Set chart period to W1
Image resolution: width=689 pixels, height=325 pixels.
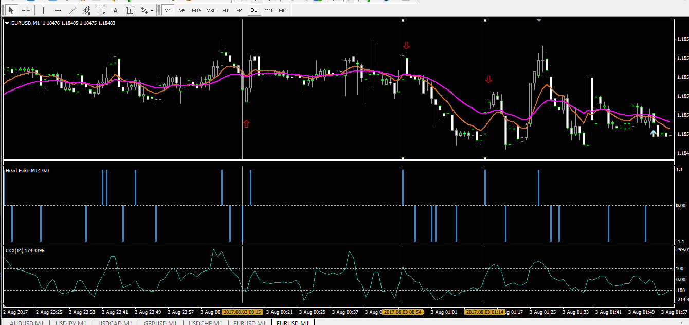[269, 10]
